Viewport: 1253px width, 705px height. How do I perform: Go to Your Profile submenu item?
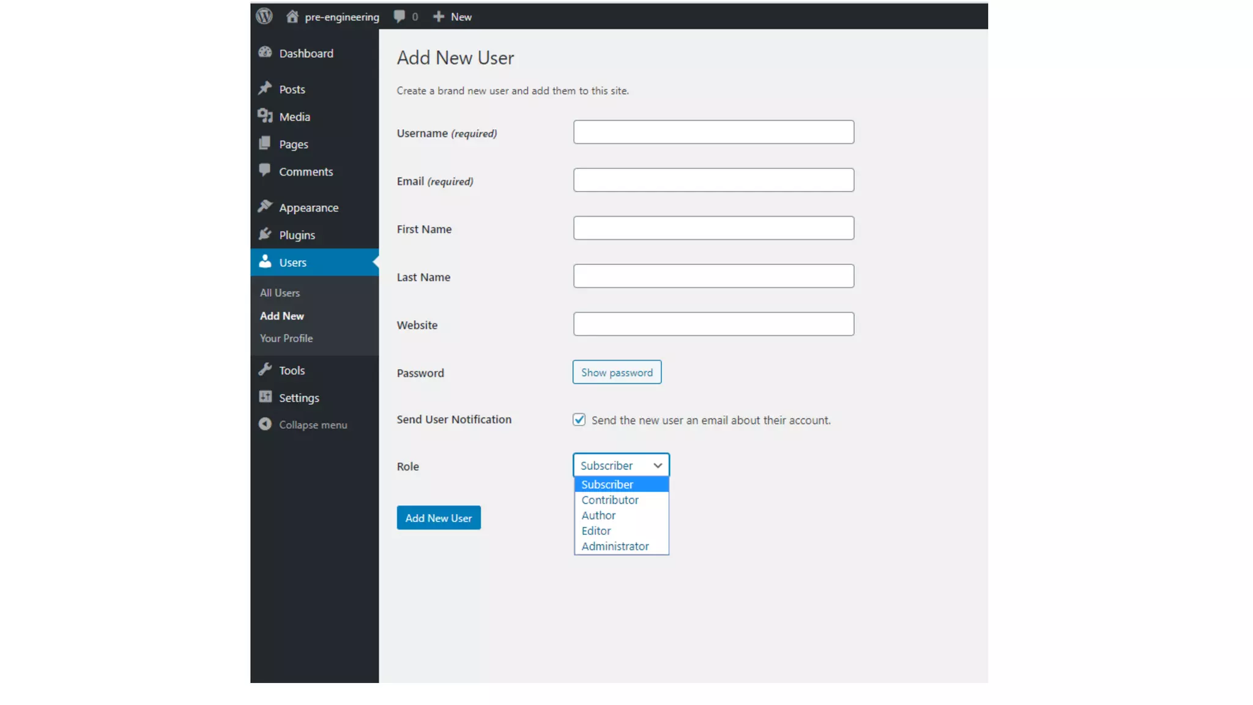pyautogui.click(x=286, y=338)
